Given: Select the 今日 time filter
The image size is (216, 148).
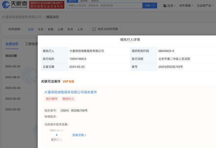Looking at the screenshot, I should [40, 29].
